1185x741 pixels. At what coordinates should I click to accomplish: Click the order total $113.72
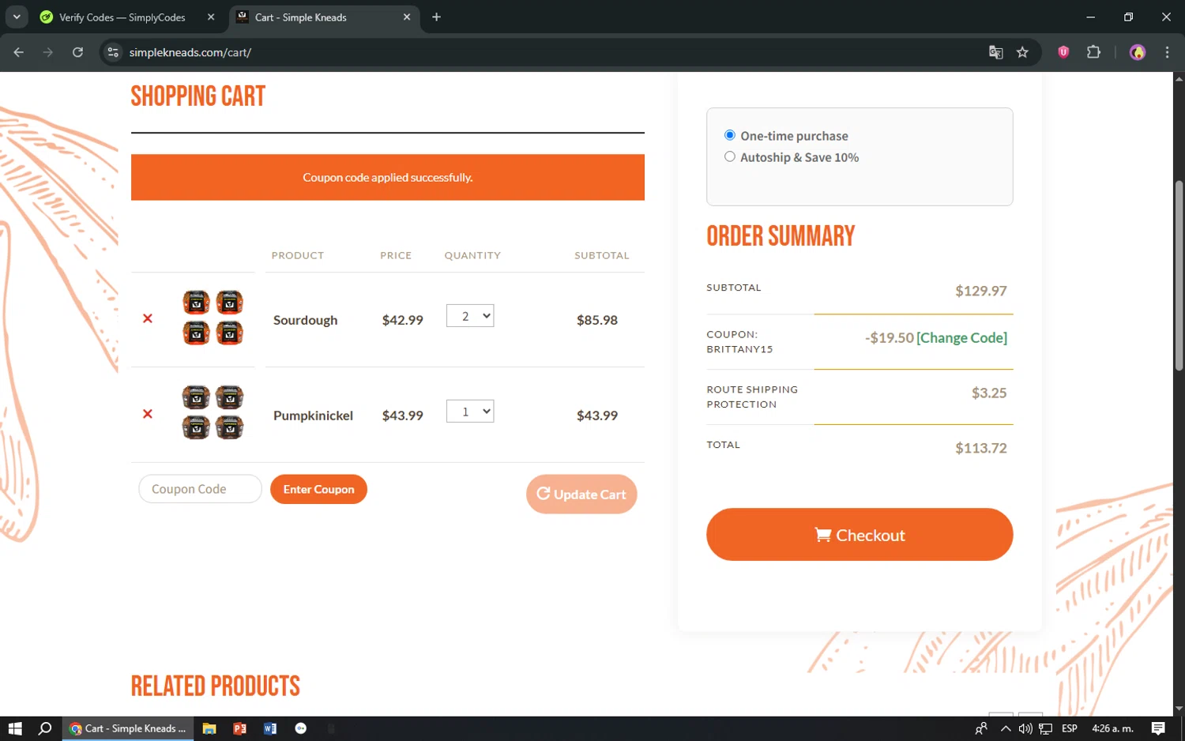pos(981,448)
